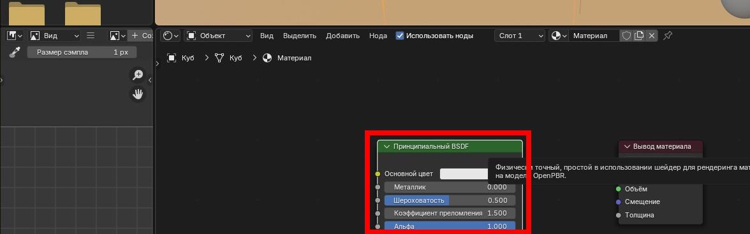Open the Объект shader type dropdown
750x234 pixels.
click(x=218, y=36)
